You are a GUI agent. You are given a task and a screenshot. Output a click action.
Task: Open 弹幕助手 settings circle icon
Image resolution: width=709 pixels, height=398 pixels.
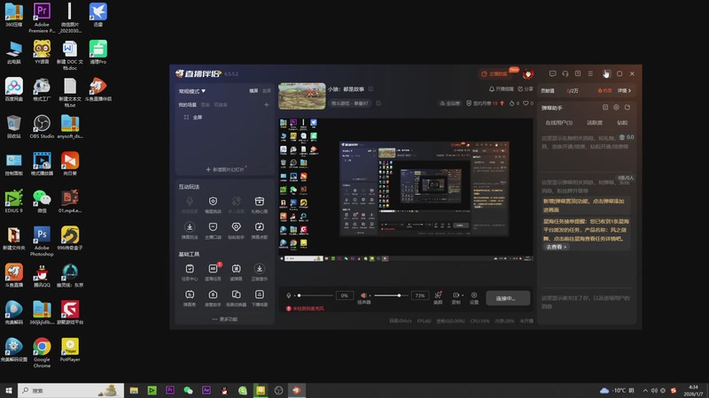pyautogui.click(x=616, y=107)
